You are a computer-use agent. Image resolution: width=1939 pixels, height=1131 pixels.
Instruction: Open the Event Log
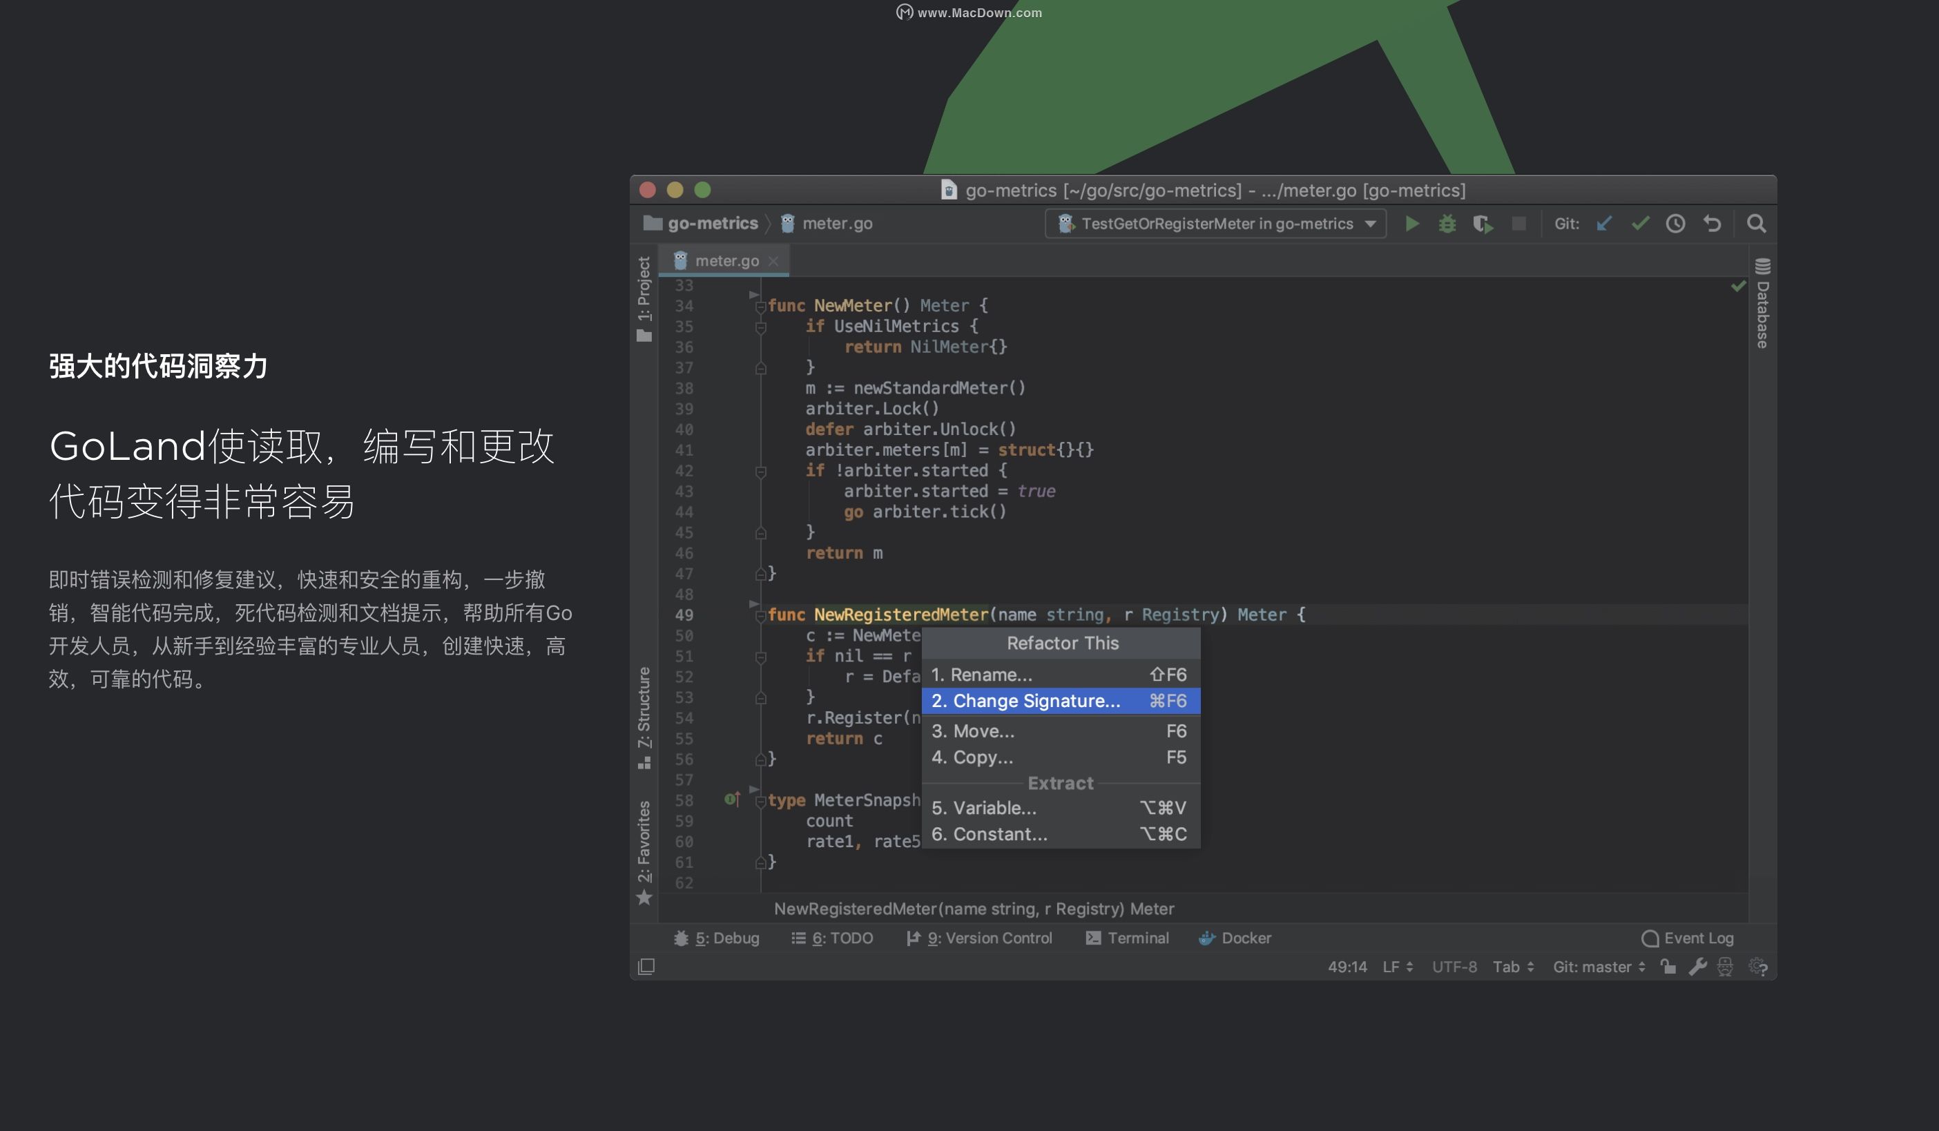[x=1688, y=938]
